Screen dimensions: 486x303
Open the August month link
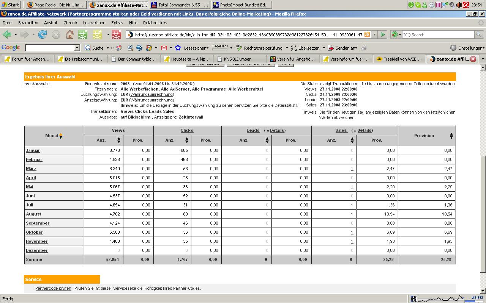pos(33,214)
